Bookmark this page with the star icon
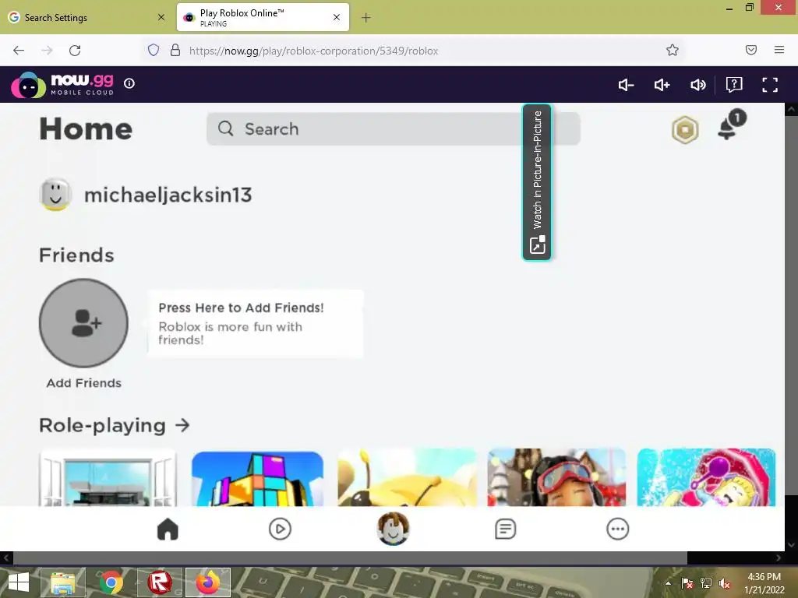The width and height of the screenshot is (798, 598). click(673, 50)
